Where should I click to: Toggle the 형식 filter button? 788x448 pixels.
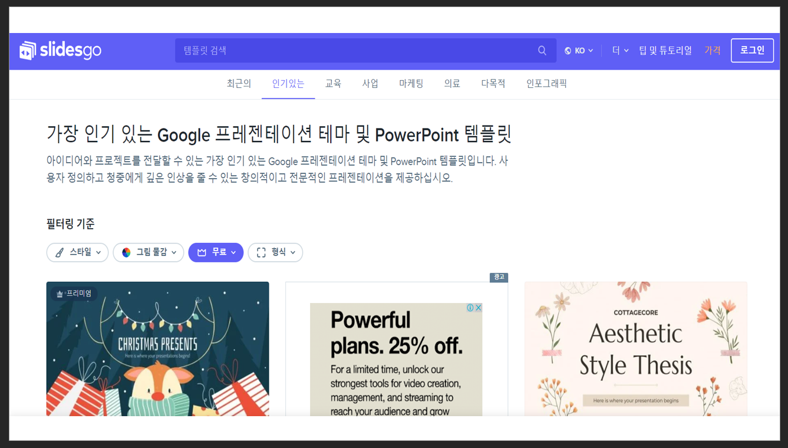point(275,252)
